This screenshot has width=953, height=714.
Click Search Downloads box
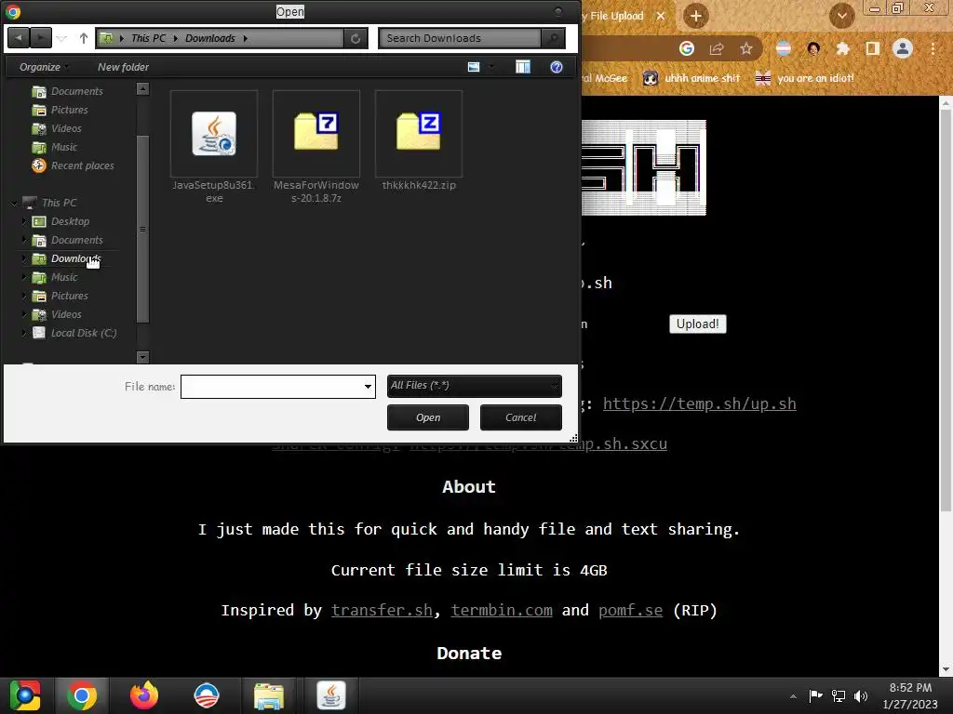(x=460, y=38)
